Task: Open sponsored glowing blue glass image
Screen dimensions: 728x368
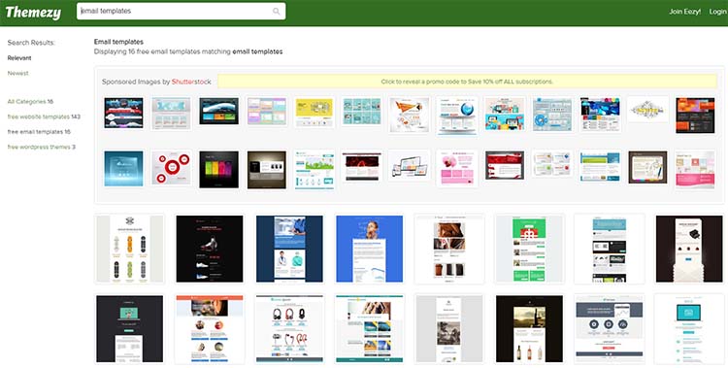Action: coord(123,169)
